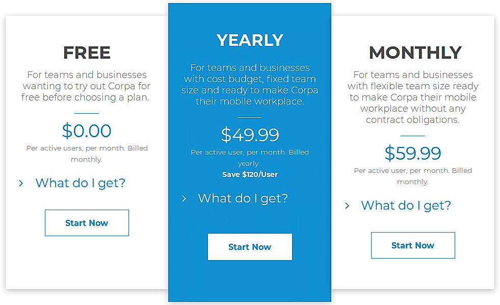Select the MONTHLY plan heading
500x305 pixels.
point(414,53)
